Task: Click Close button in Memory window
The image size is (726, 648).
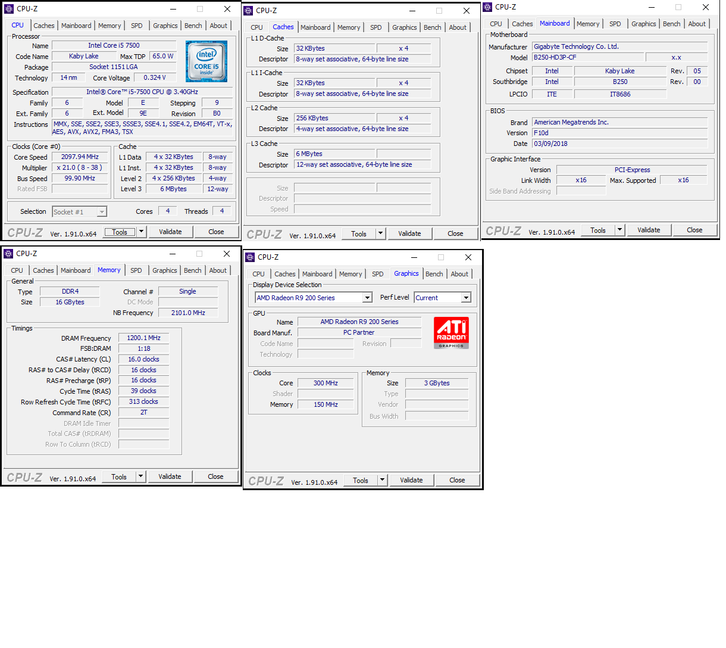Action: pyautogui.click(x=216, y=476)
